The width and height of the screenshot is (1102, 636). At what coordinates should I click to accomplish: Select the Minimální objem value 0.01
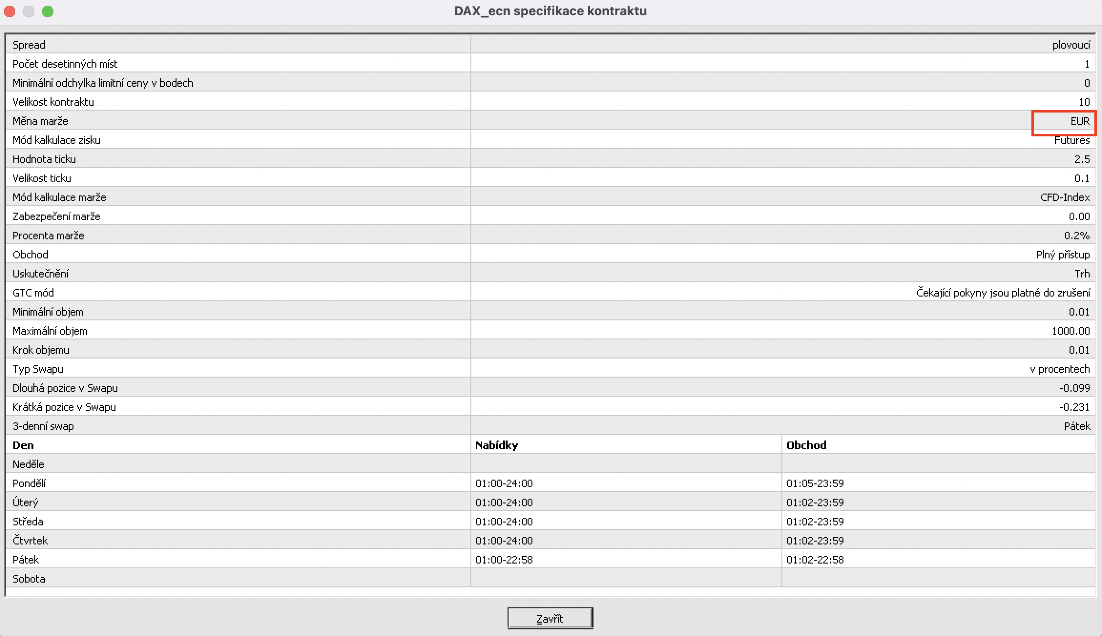pos(1079,312)
